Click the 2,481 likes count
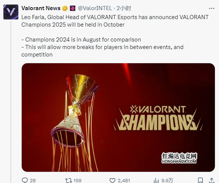 pos(124,181)
